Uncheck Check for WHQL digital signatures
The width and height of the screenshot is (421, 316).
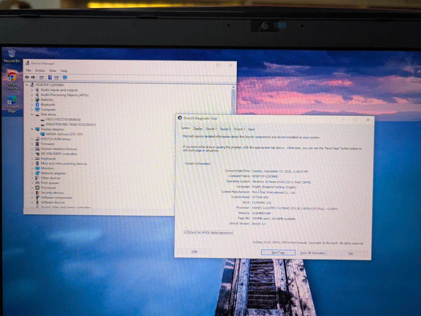186,232
